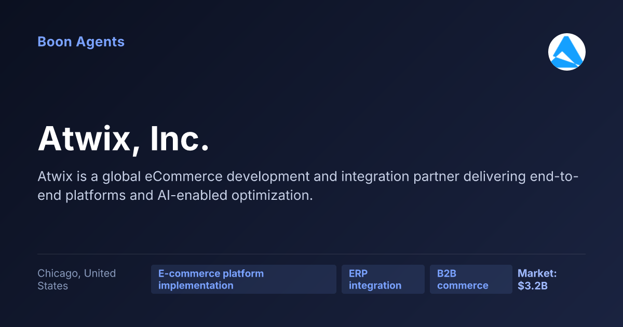Open the Boon Agents brand link
Screen dimensions: 623x327
81,42
